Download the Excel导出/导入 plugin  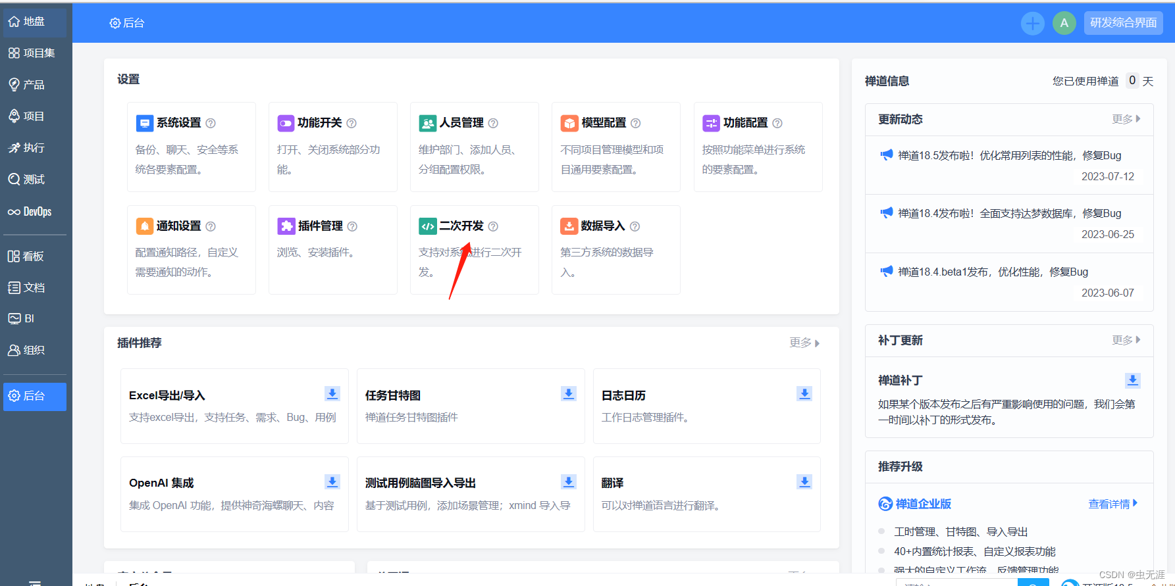point(332,394)
